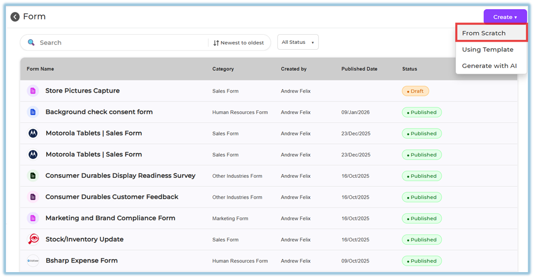This screenshot has height=278, width=534.
Task: Change the Newest to oldest sort order
Action: pyautogui.click(x=238, y=43)
